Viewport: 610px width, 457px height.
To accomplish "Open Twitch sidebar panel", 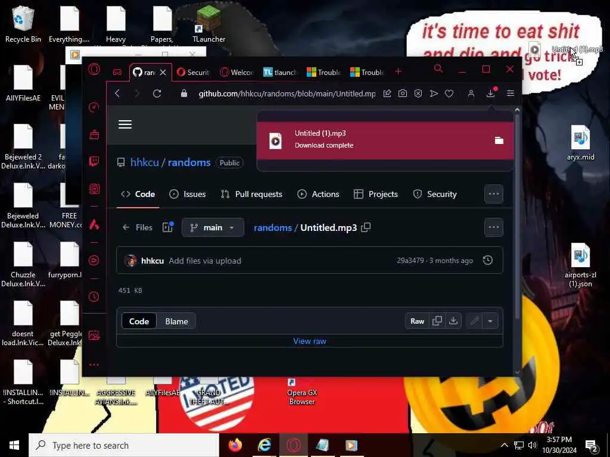I will tap(94, 162).
